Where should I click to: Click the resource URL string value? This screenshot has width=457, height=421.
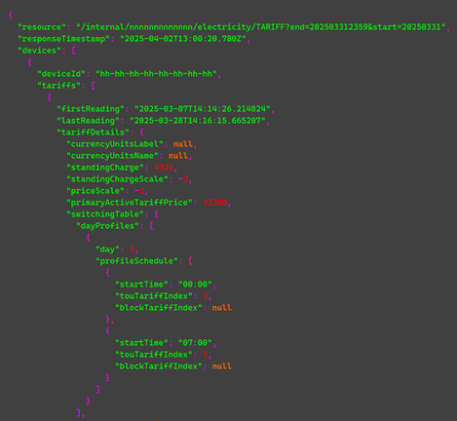[x=261, y=27]
